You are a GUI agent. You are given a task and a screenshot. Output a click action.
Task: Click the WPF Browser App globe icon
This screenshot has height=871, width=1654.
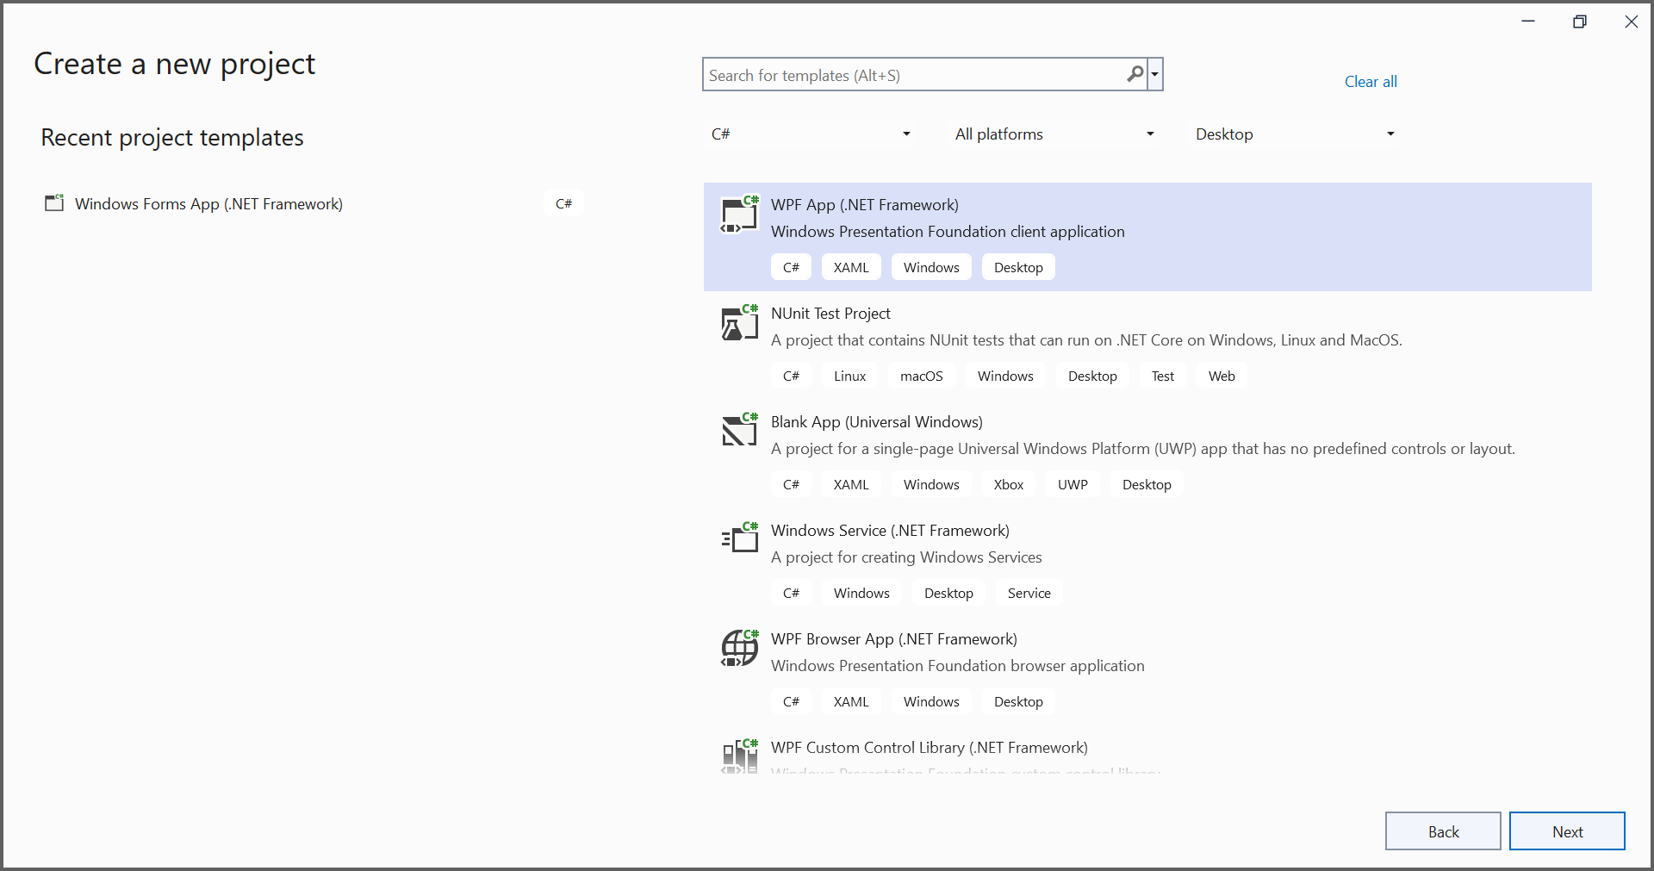(739, 649)
